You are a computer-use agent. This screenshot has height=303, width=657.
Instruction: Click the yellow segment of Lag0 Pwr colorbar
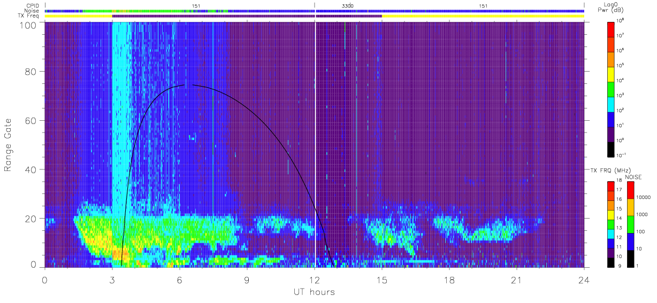click(x=612, y=73)
